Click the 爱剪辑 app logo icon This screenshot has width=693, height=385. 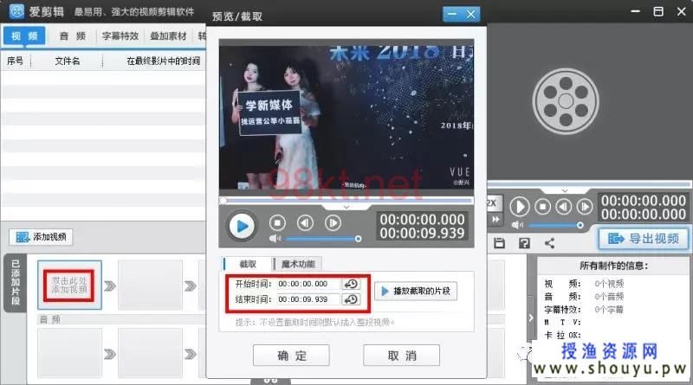pyautogui.click(x=16, y=11)
